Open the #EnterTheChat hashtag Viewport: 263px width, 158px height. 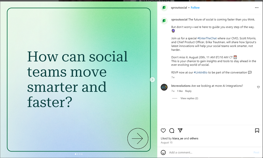pos(207,38)
